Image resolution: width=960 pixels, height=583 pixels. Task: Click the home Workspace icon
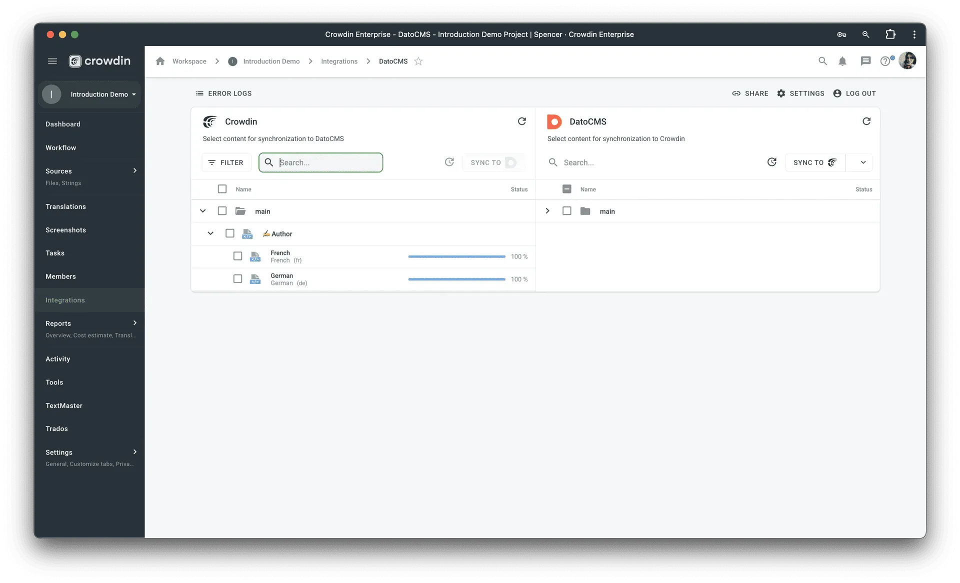(160, 61)
